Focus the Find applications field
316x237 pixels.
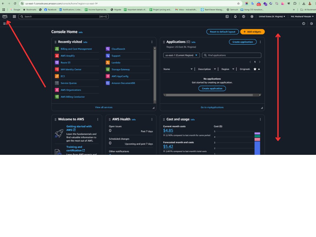(x=232, y=55)
